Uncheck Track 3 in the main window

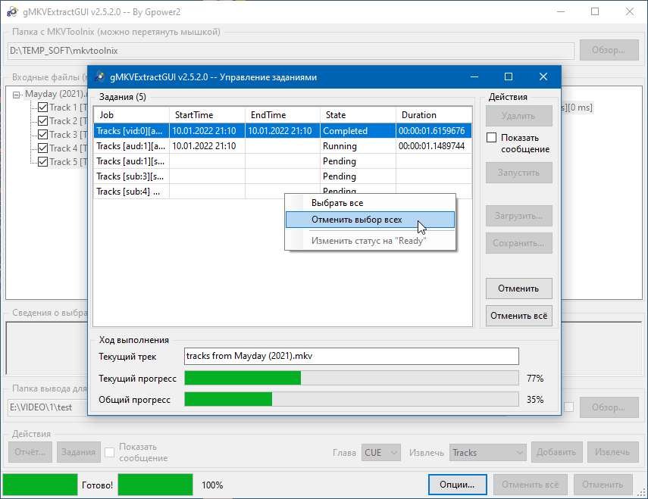(x=42, y=135)
